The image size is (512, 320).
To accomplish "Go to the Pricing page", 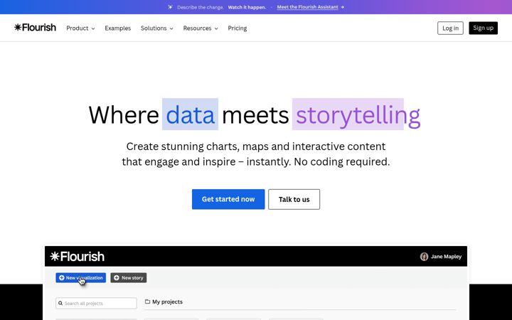I will coord(238,28).
